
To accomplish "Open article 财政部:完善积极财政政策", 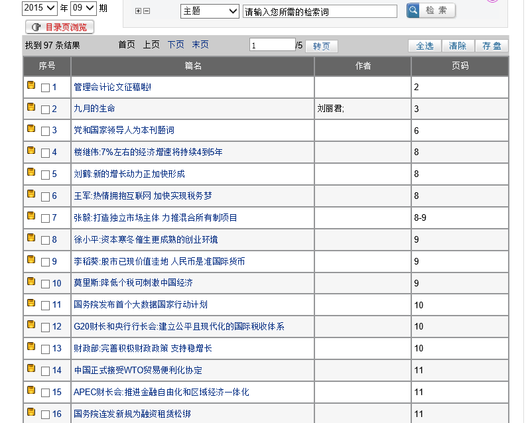I will [143, 348].
